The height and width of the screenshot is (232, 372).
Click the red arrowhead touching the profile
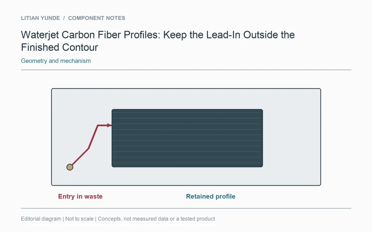click(x=109, y=125)
